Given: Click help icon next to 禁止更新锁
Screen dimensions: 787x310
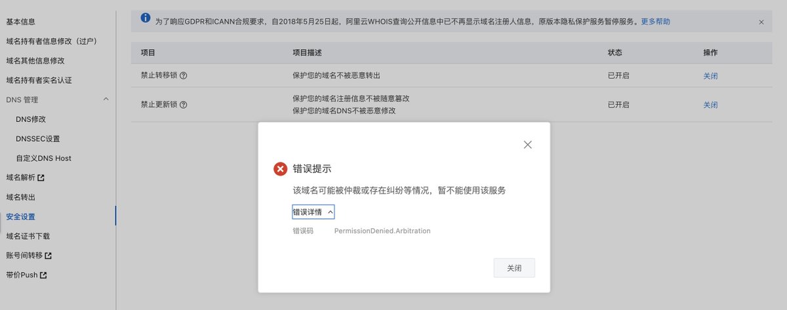Looking at the screenshot, I should 184,105.
